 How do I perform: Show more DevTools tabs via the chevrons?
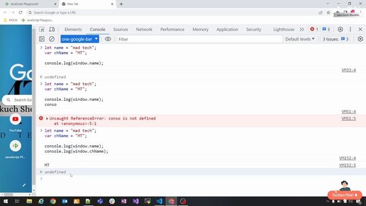coord(302,29)
